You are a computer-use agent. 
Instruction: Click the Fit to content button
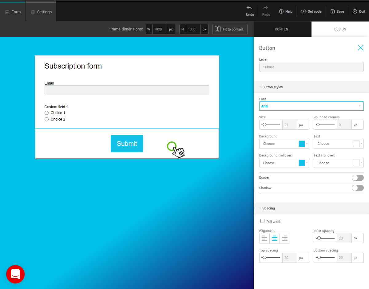tap(230, 29)
